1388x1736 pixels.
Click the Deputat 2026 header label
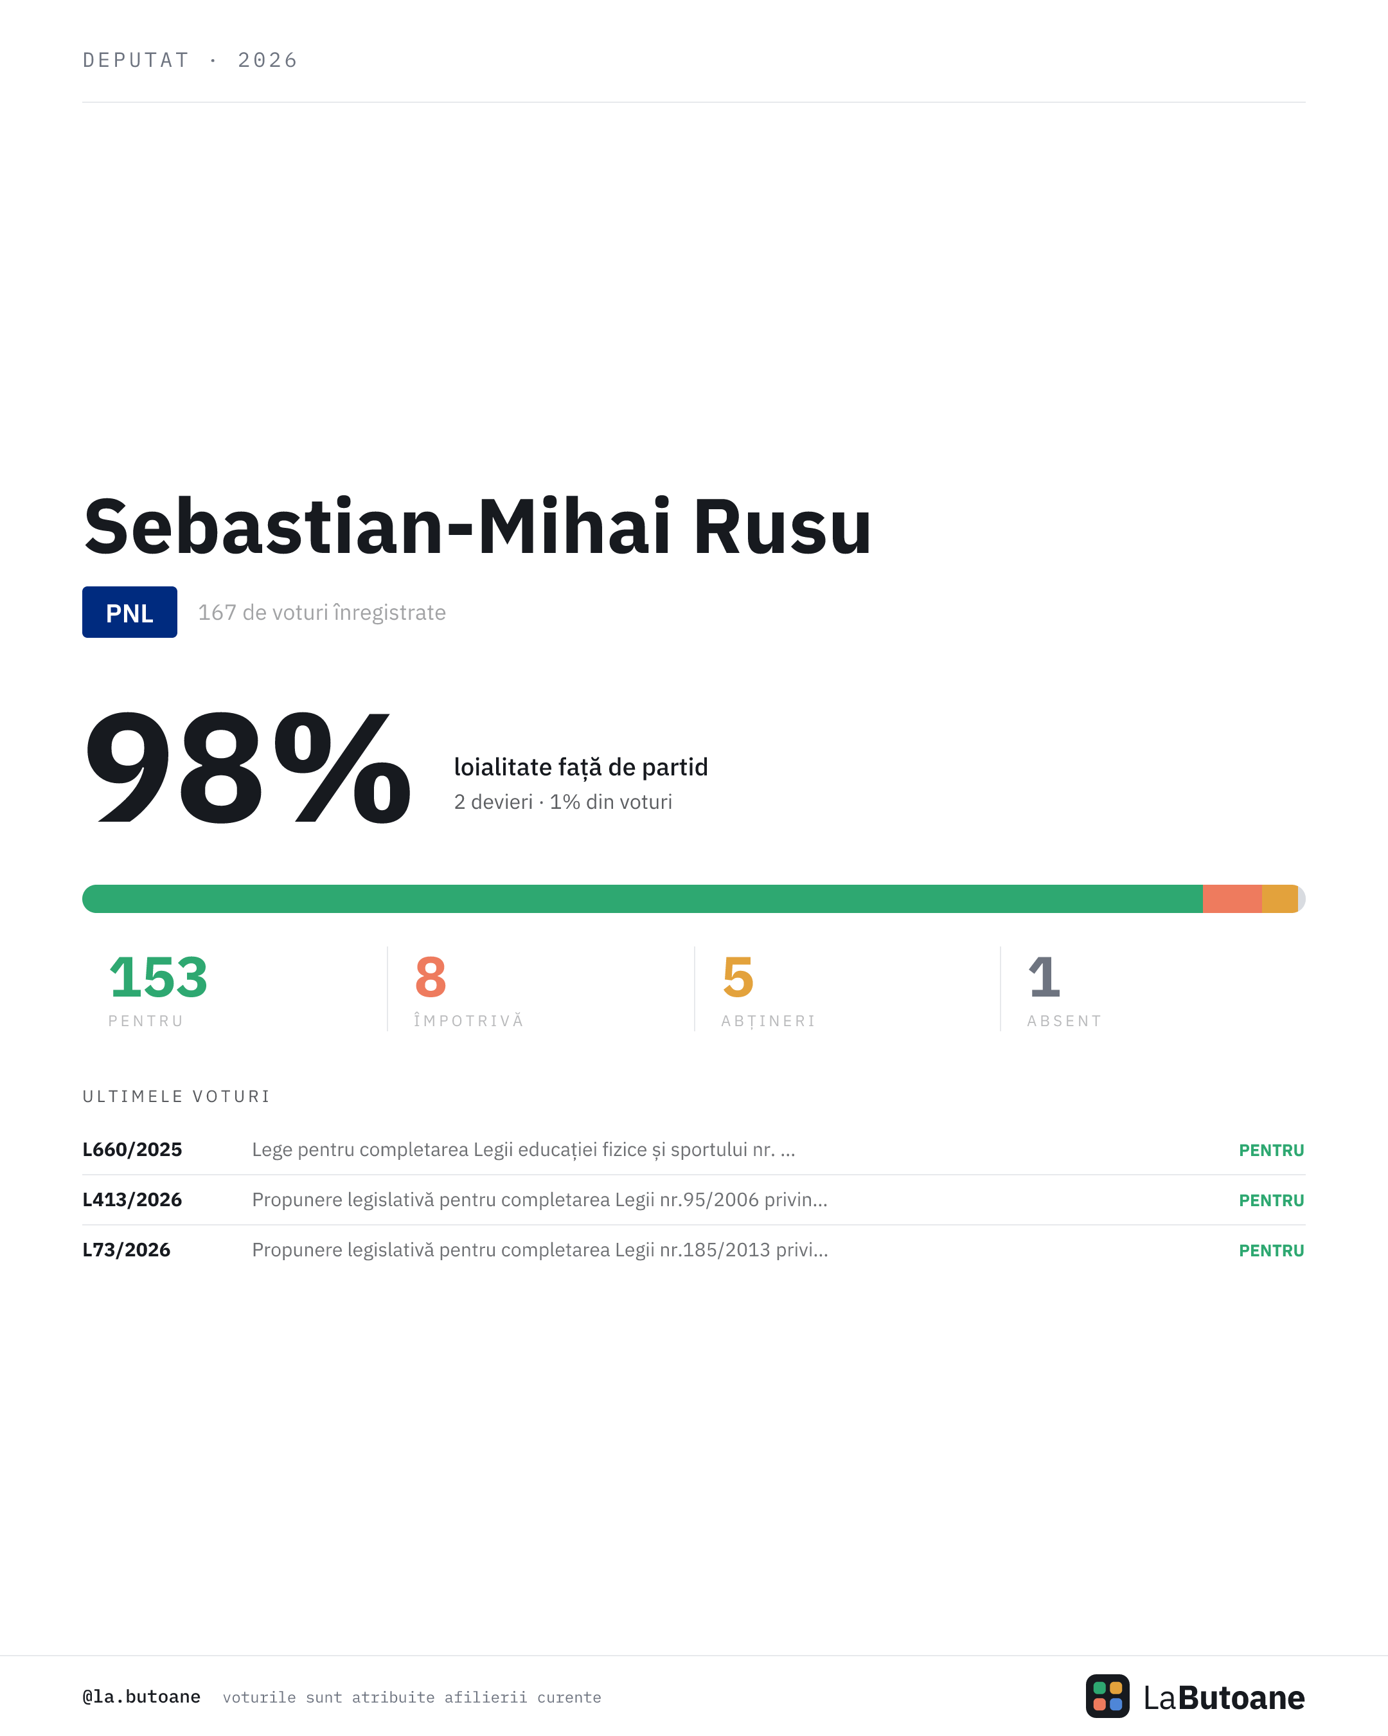(x=190, y=60)
